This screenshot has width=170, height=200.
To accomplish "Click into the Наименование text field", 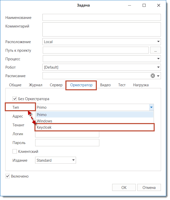I will (102, 17).
